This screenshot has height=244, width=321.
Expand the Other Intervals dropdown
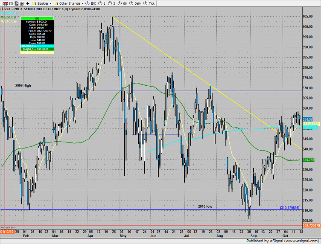[x=70, y=3]
